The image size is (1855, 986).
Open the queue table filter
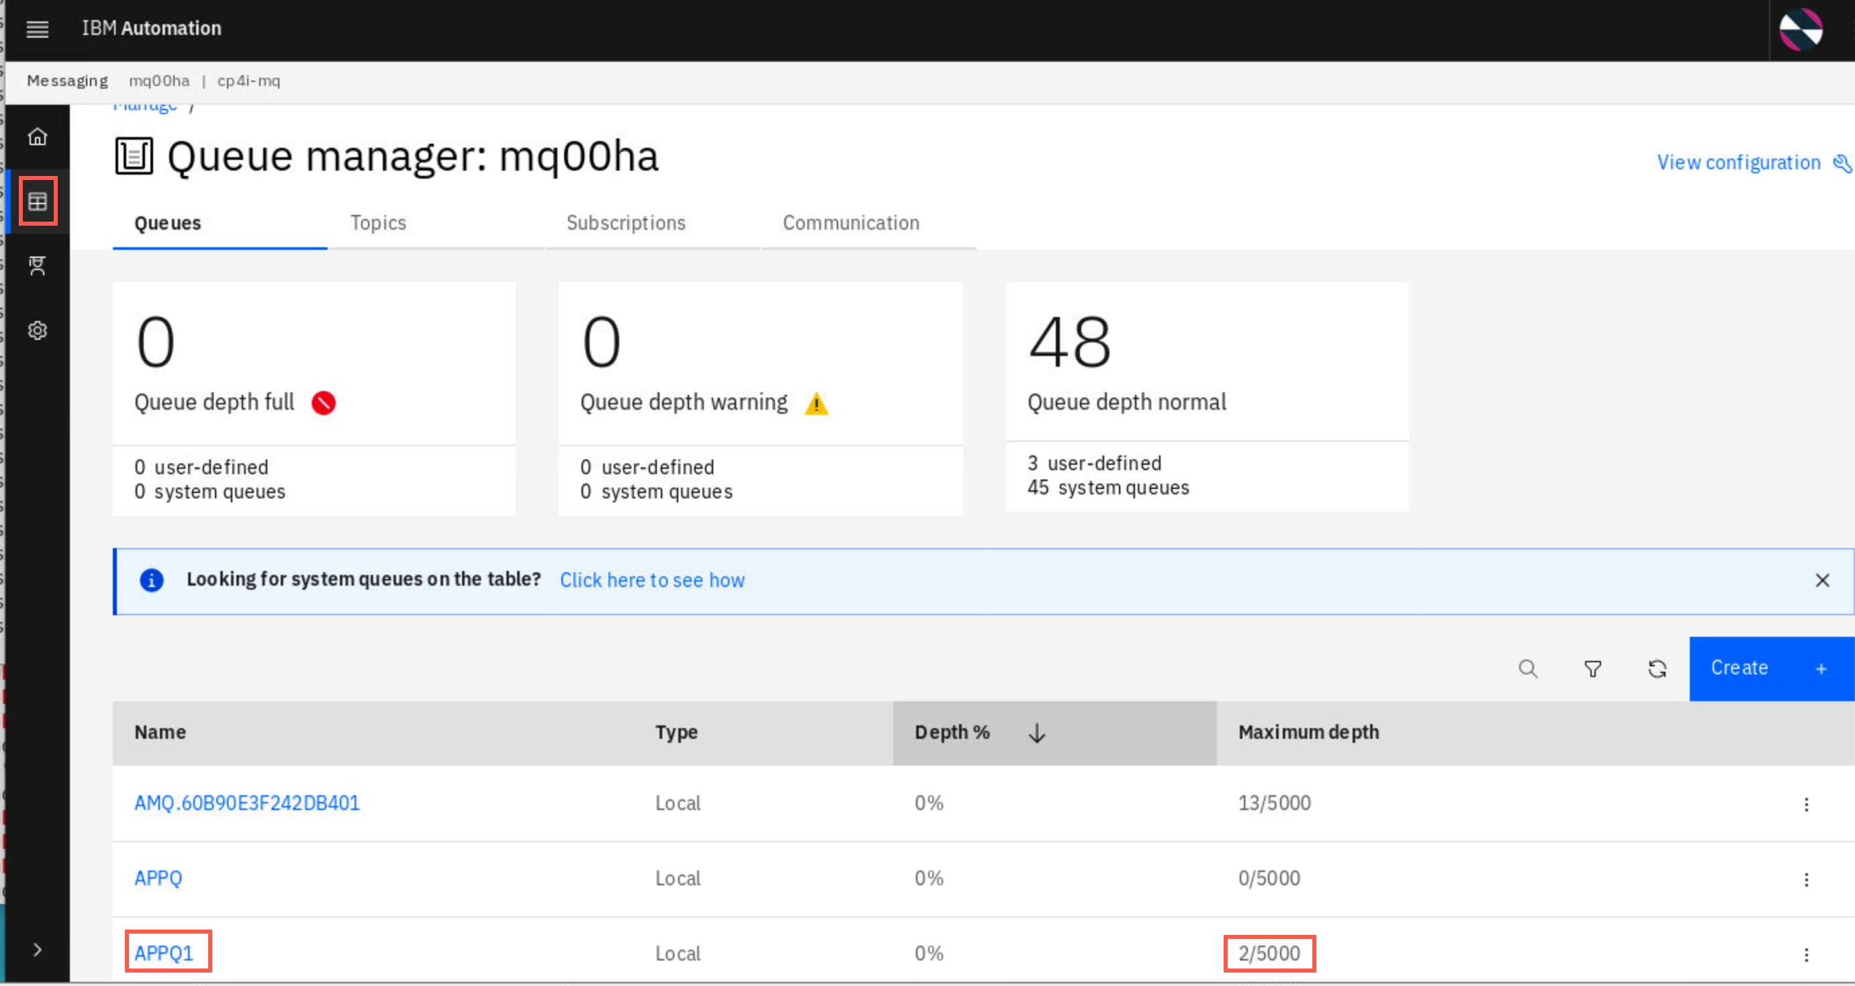[1593, 669]
